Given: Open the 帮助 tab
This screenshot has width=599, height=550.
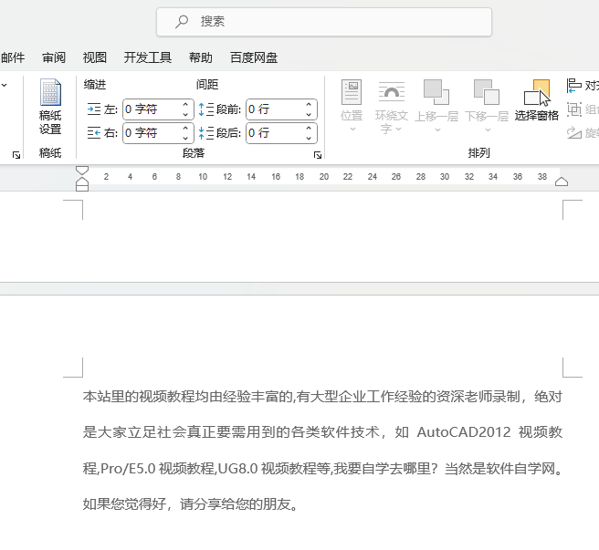Looking at the screenshot, I should pos(201,57).
